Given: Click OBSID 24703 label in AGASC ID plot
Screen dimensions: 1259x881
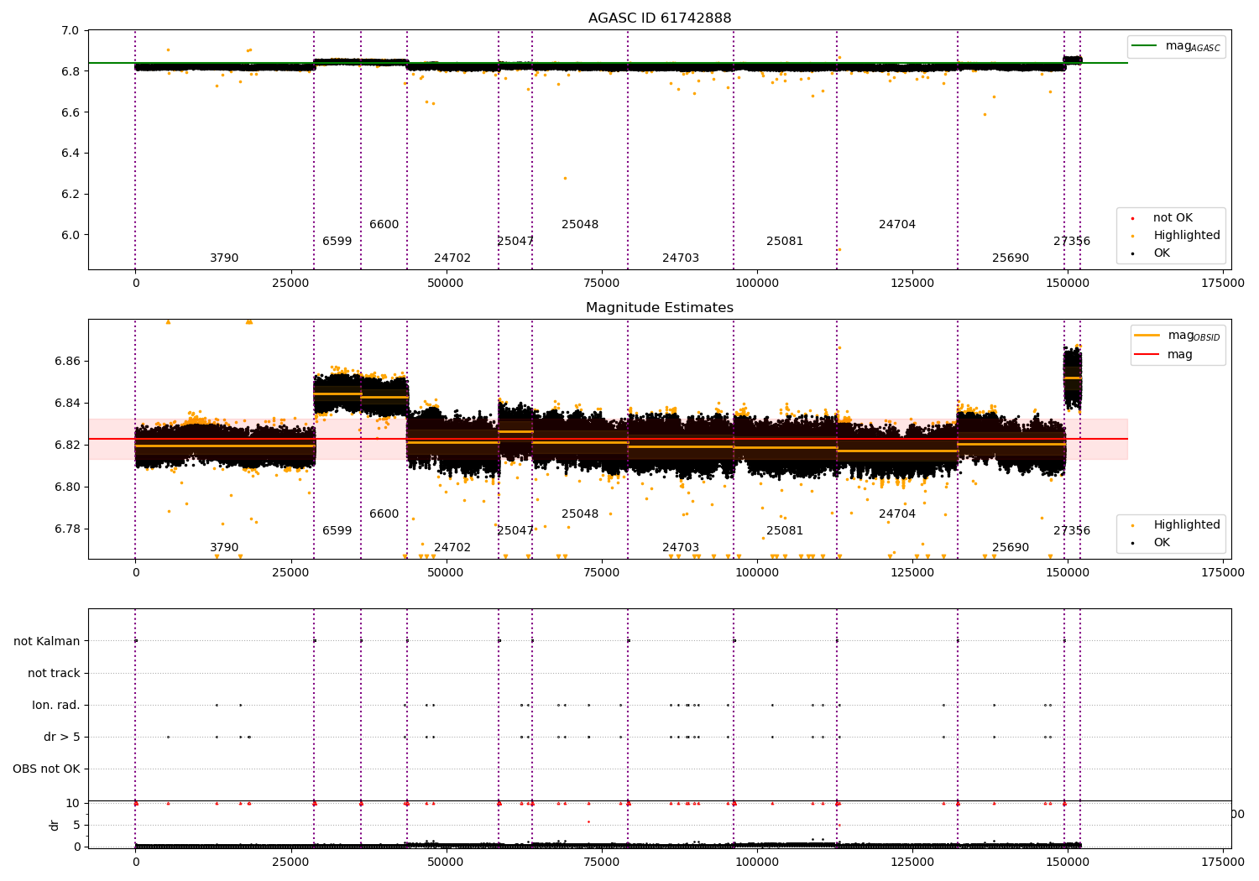Looking at the screenshot, I should coord(681,258).
